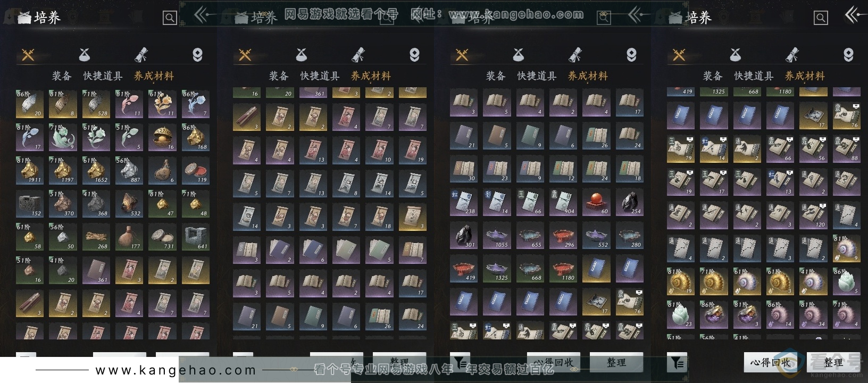Open the filter icon in the third panel

coord(460,362)
